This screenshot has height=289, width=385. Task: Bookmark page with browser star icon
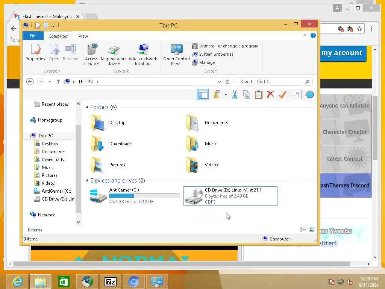tap(359, 29)
